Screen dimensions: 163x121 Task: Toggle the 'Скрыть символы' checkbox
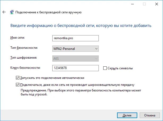[x=105, y=68]
